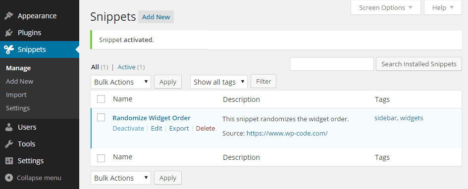Viewport: 468px width, 189px height.
Task: Click the Users person icon
Action: click(9, 127)
